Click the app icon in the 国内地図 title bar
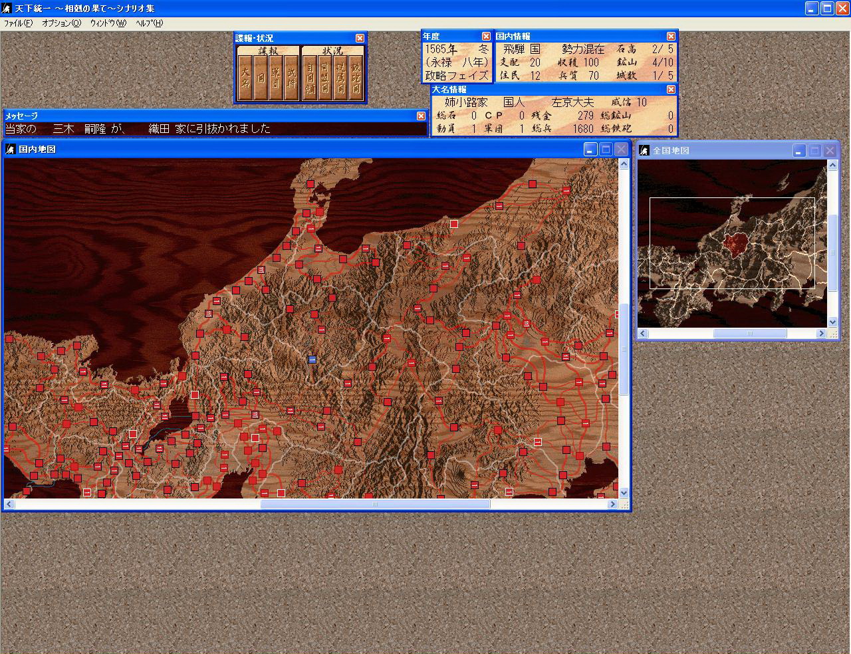This screenshot has width=851, height=654. [10, 149]
